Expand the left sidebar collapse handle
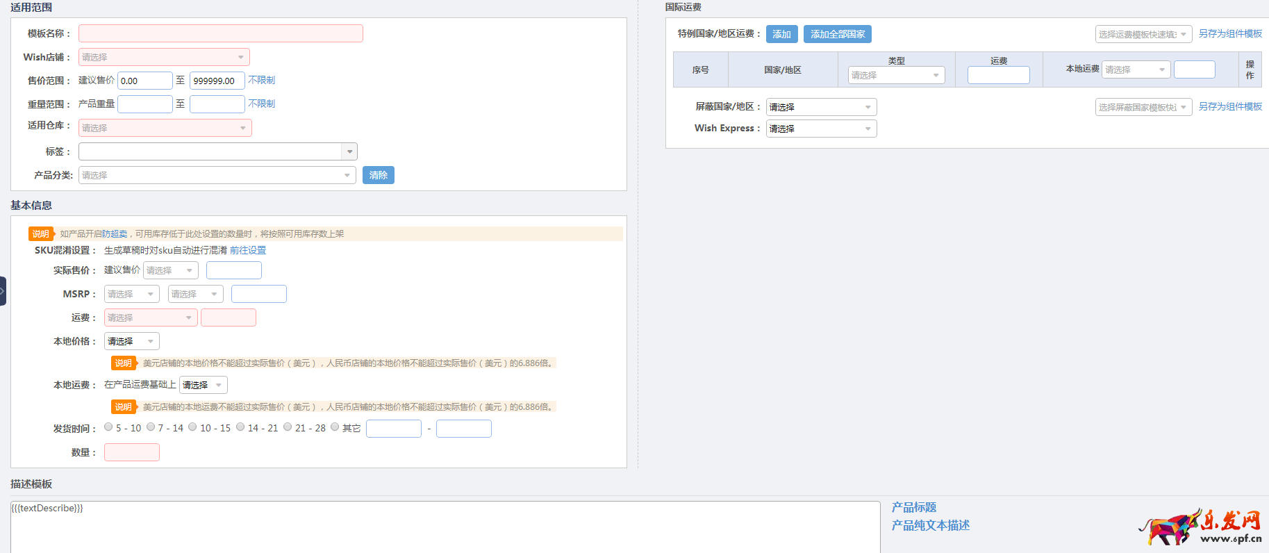The image size is (1269, 553). coord(3,291)
